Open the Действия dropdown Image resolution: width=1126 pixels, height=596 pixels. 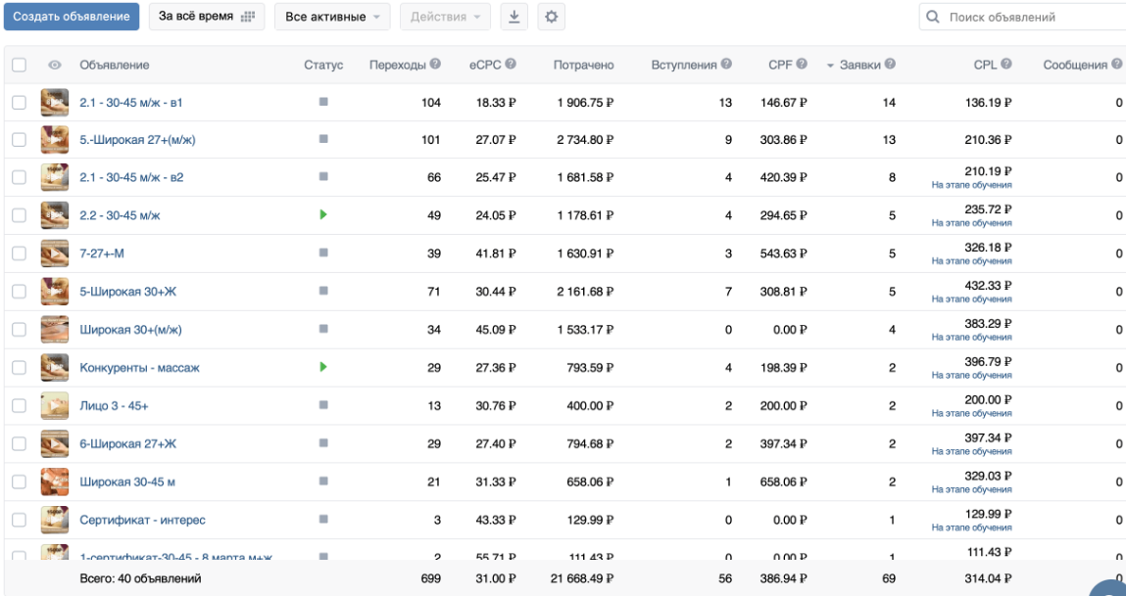pos(445,17)
